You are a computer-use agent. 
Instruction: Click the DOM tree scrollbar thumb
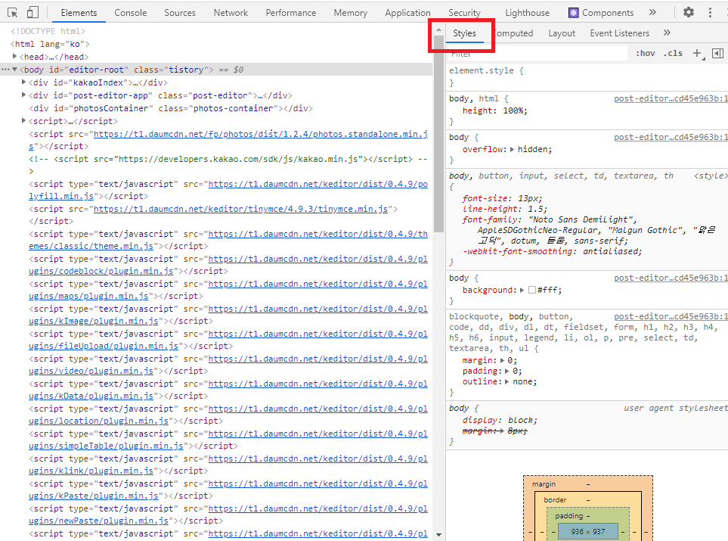[438, 133]
